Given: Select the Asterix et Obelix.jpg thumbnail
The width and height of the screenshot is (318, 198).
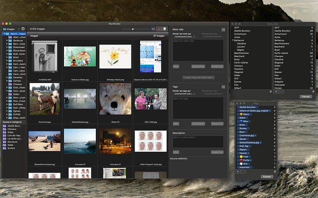Looking at the screenshot, I should (x=80, y=57).
